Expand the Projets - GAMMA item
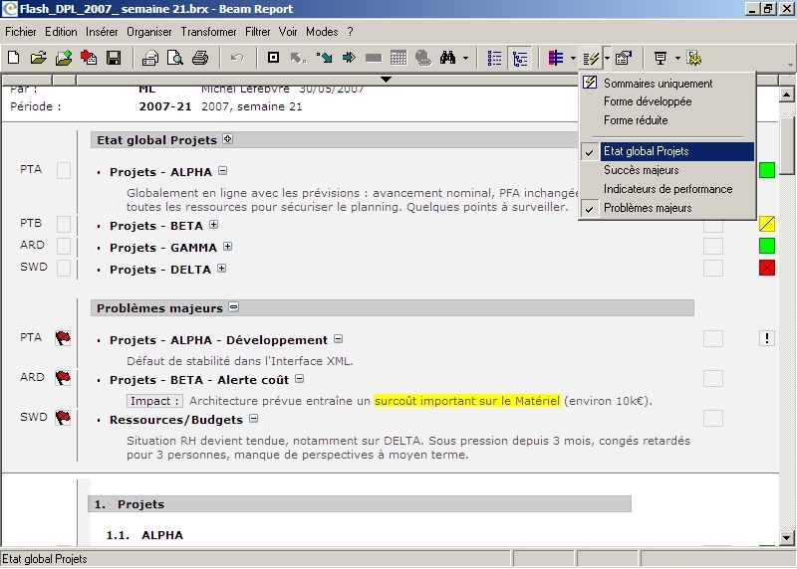This screenshot has height=569, width=797. 228,246
